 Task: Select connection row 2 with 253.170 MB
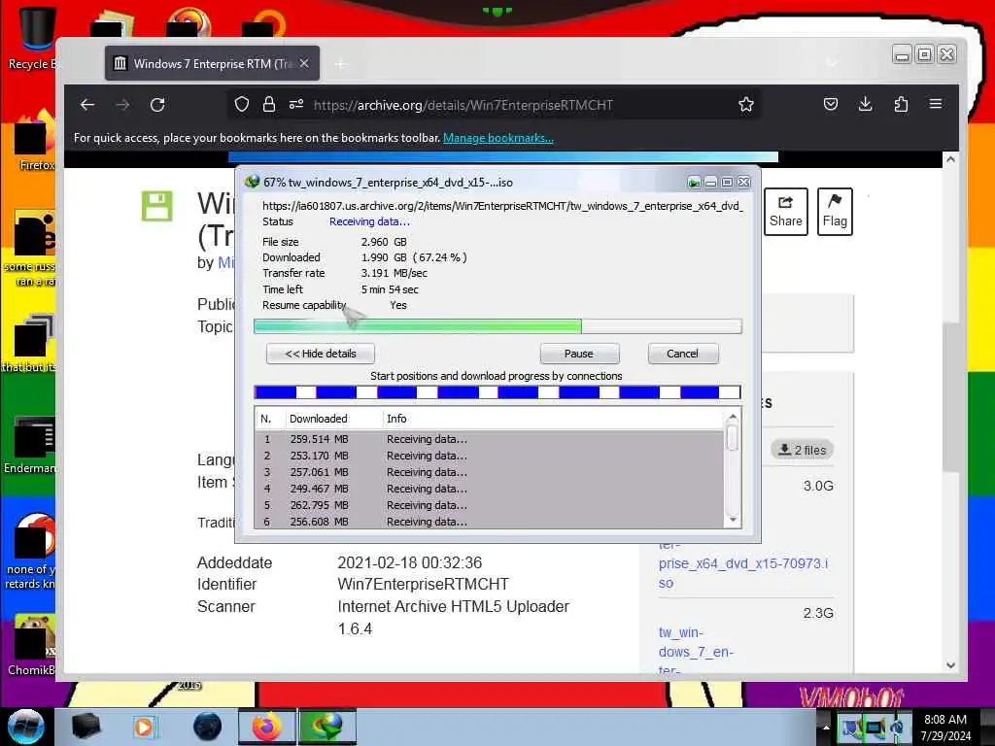point(489,456)
